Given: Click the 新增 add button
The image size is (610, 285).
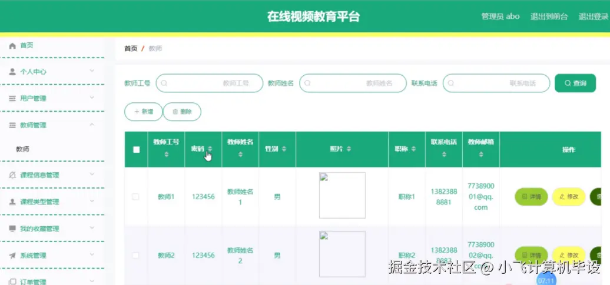Looking at the screenshot, I should [x=144, y=112].
